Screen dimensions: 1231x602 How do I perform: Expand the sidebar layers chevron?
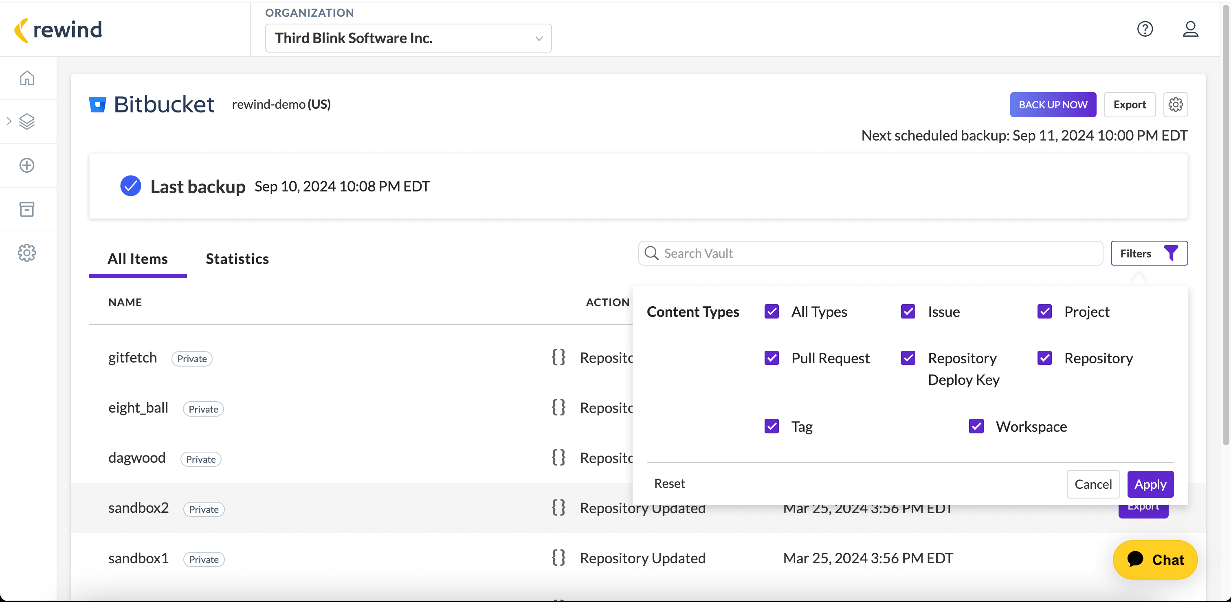pos(9,121)
